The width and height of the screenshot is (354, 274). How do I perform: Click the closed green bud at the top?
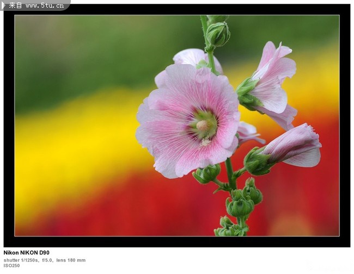tap(218, 34)
